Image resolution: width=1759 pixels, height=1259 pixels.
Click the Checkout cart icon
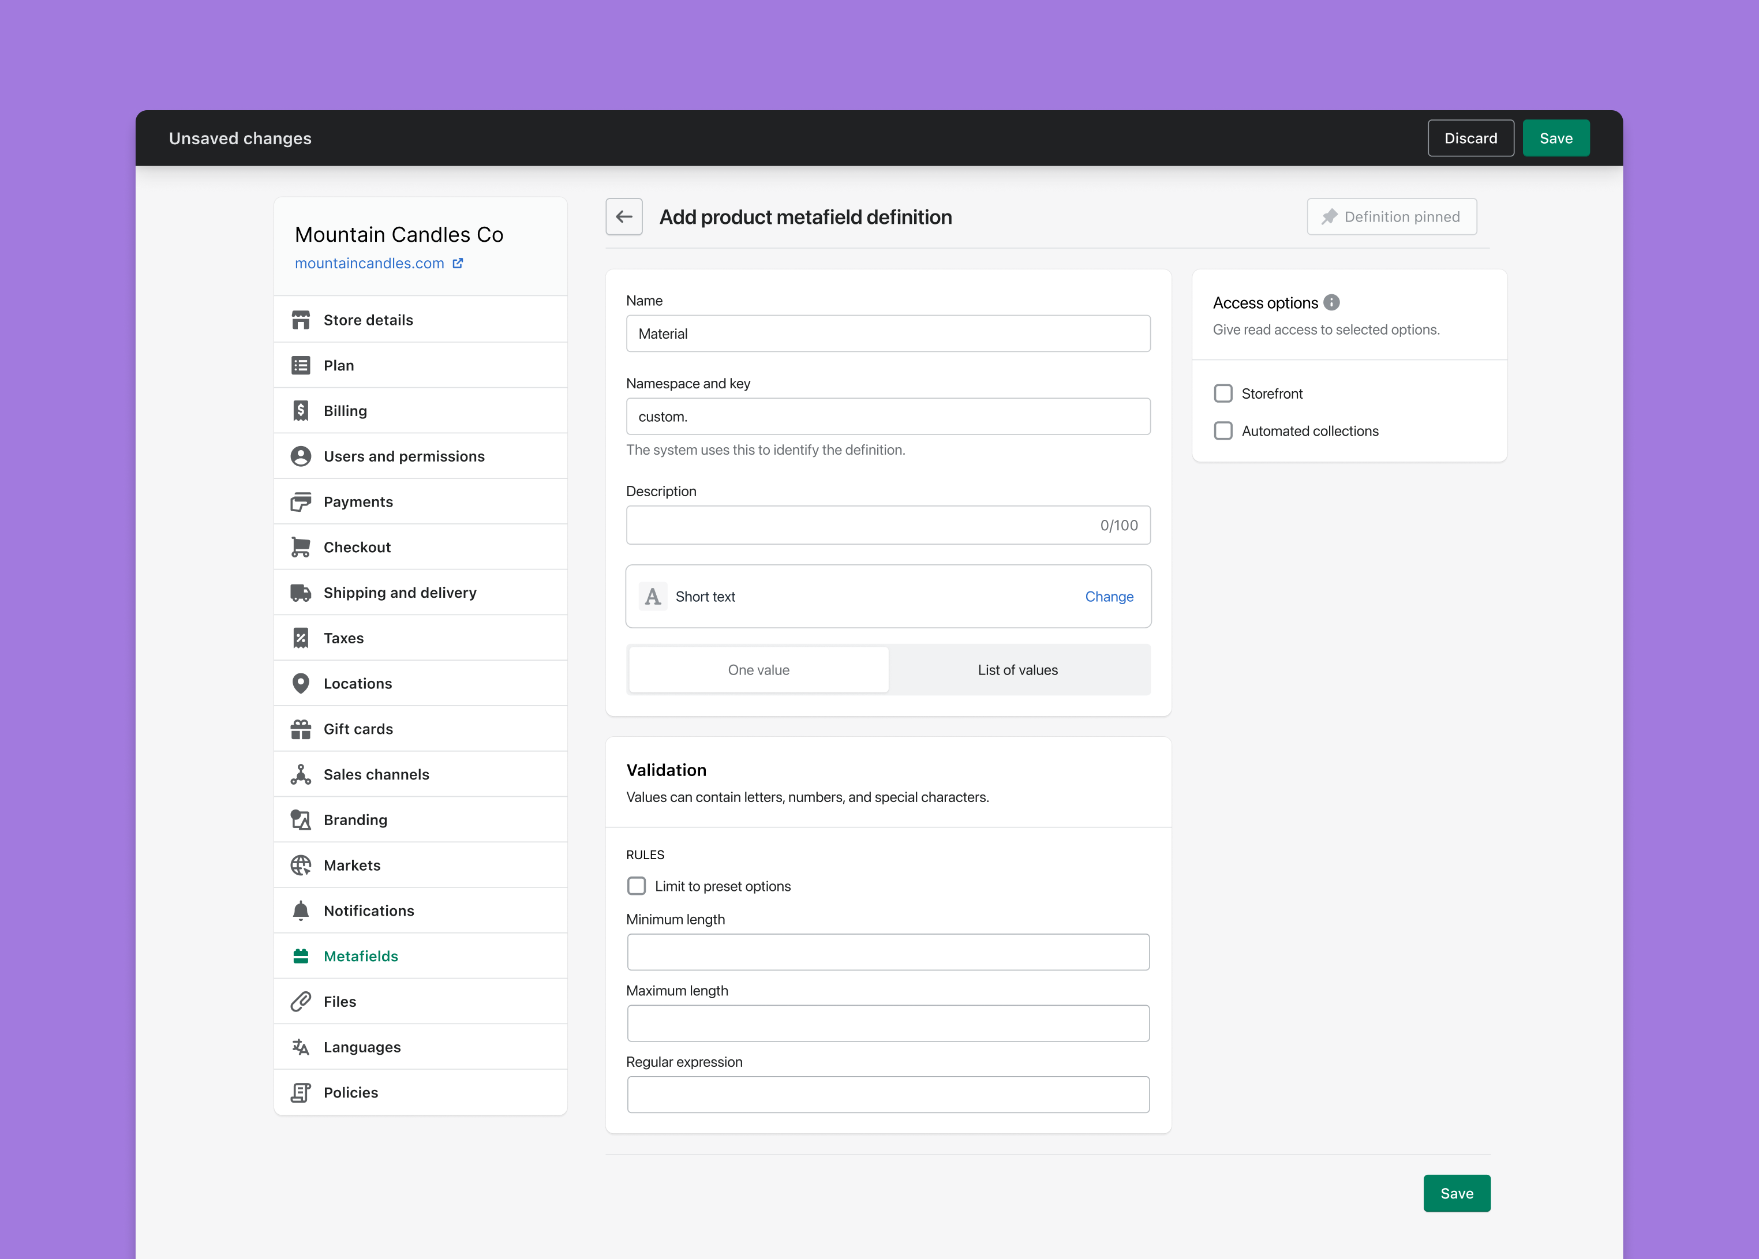click(x=301, y=548)
